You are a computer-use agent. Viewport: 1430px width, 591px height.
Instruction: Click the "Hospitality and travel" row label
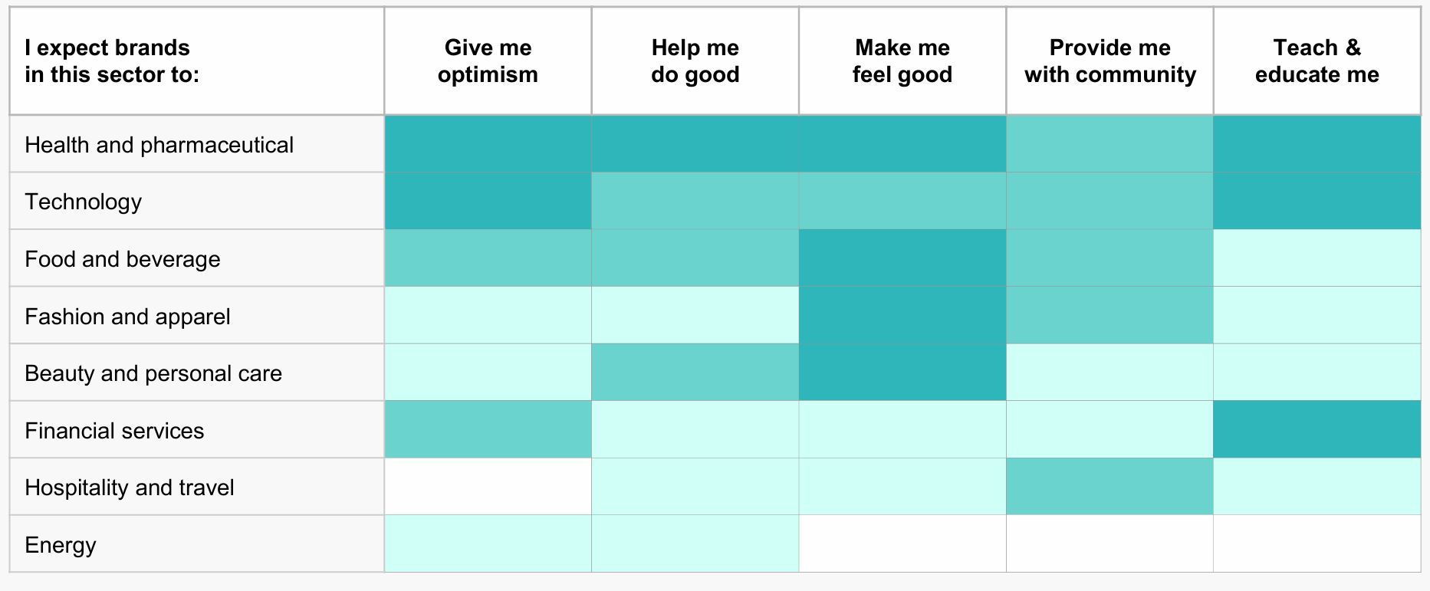[130, 488]
